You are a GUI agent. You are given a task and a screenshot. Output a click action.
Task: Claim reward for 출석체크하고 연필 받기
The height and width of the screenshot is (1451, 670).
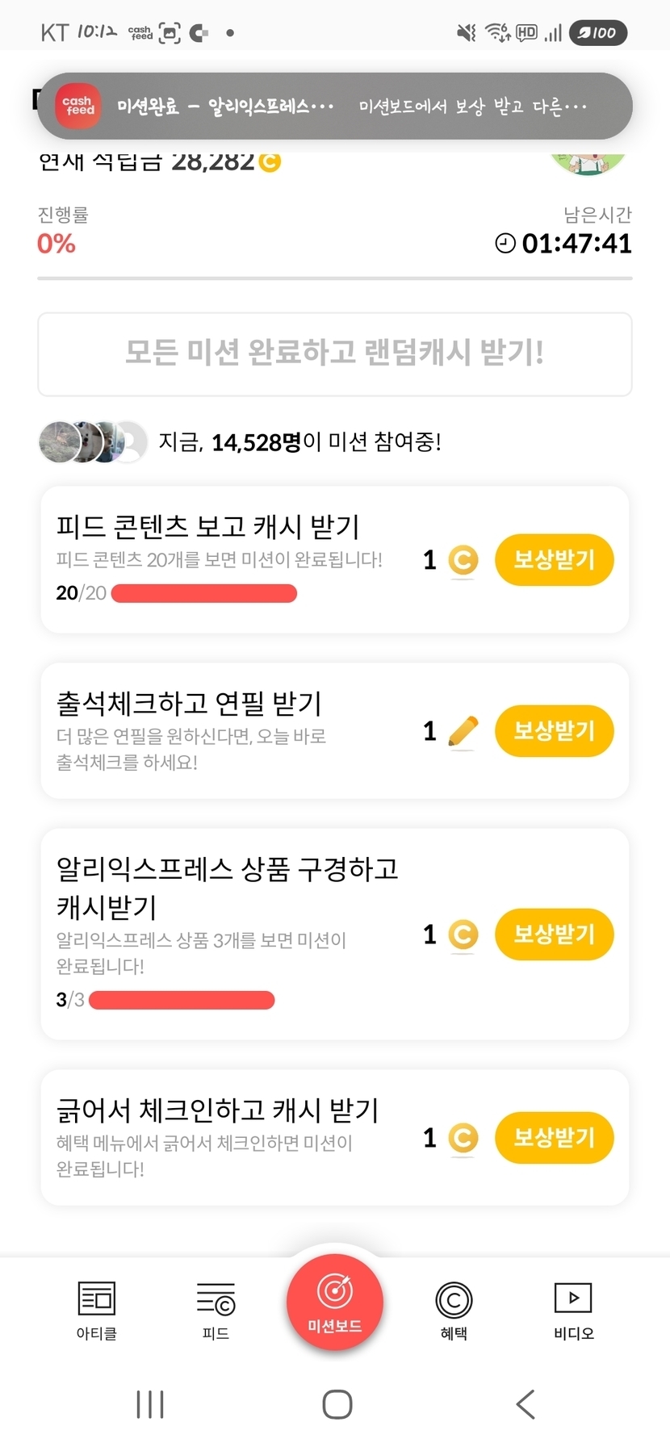point(554,731)
